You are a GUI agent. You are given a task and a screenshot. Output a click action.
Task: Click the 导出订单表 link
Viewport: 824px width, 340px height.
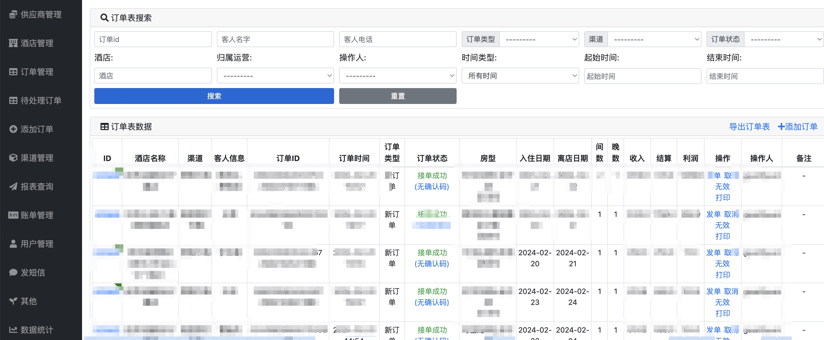tap(749, 127)
